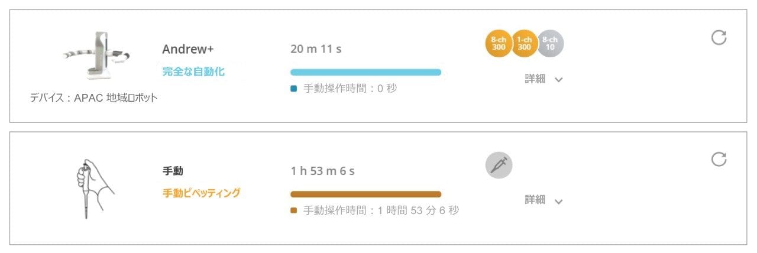Select the orange 1-ch 300 pipette badge
Screen dimensions: 757x253
coord(525,44)
